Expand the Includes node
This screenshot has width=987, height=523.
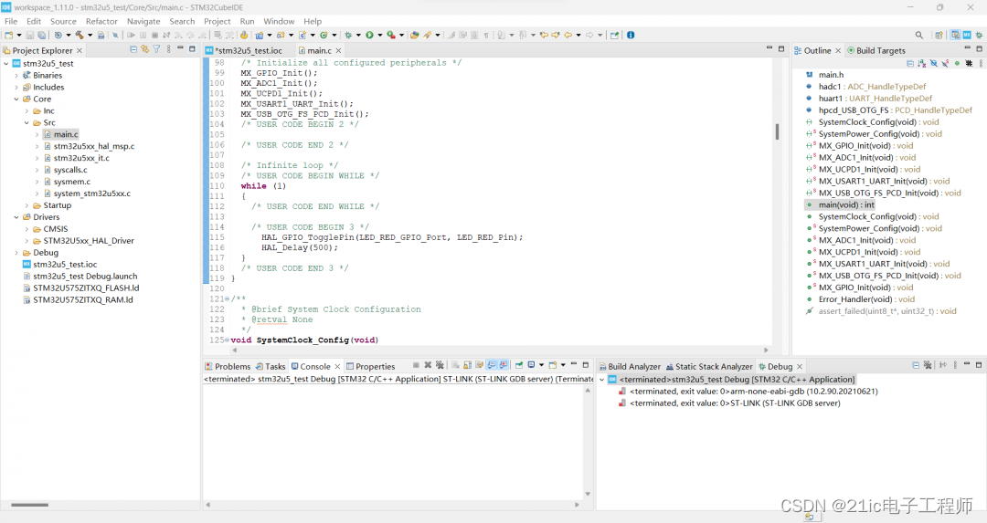[x=16, y=88]
